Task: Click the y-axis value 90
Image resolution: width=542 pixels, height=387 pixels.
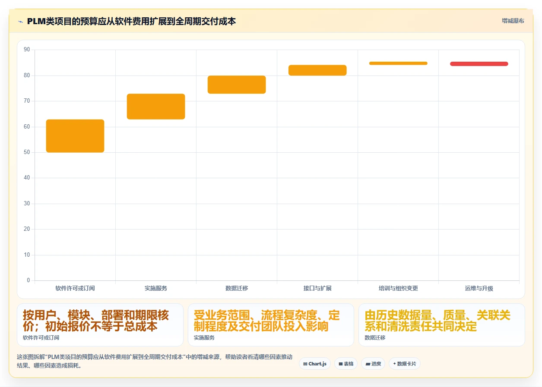Action: tap(27, 50)
